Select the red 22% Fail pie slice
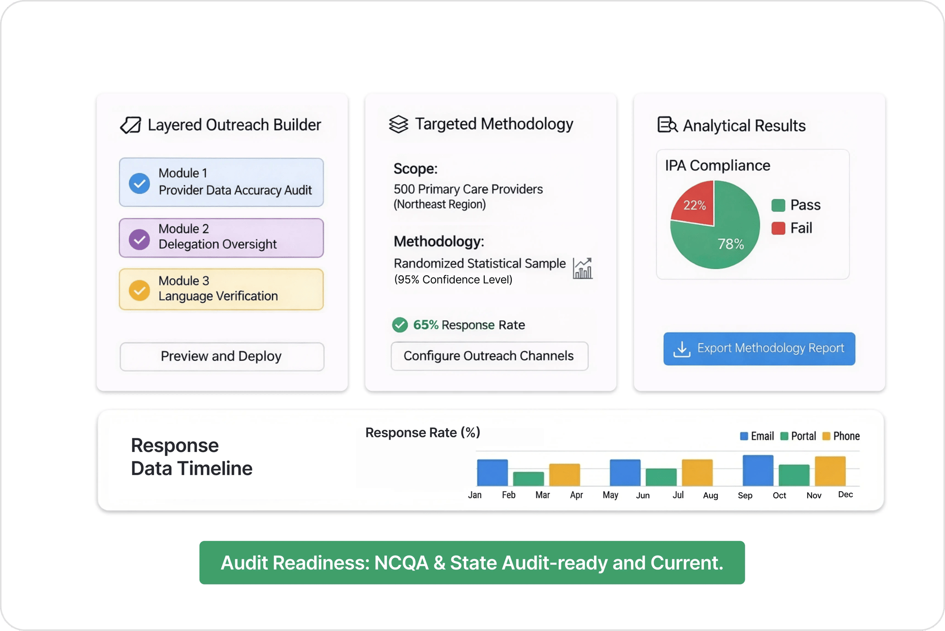Screen dimensions: 945x631 (693, 204)
